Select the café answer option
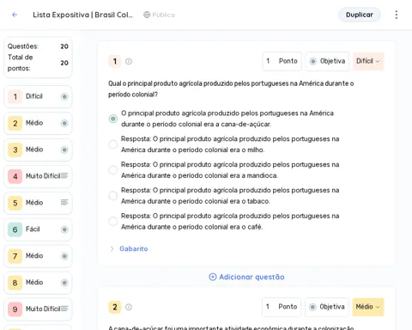The image size is (412, 330). pos(113,221)
